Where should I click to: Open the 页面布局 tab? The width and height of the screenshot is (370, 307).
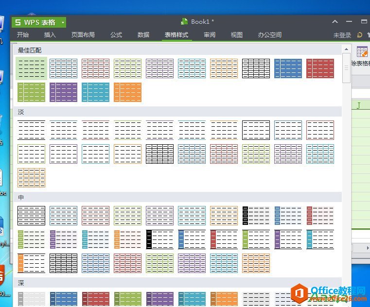(83, 35)
